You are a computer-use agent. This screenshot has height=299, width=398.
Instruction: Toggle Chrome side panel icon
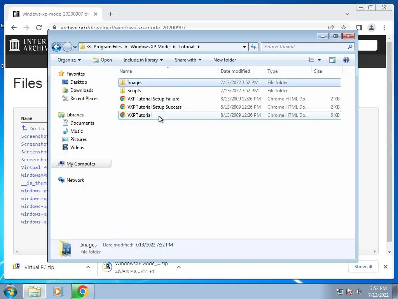click(359, 28)
